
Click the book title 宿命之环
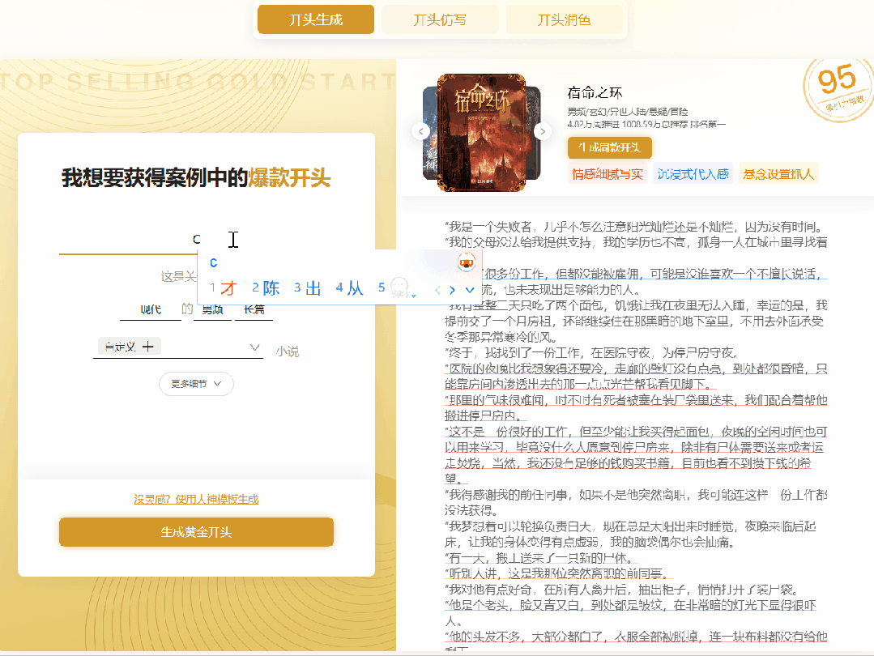(x=595, y=92)
